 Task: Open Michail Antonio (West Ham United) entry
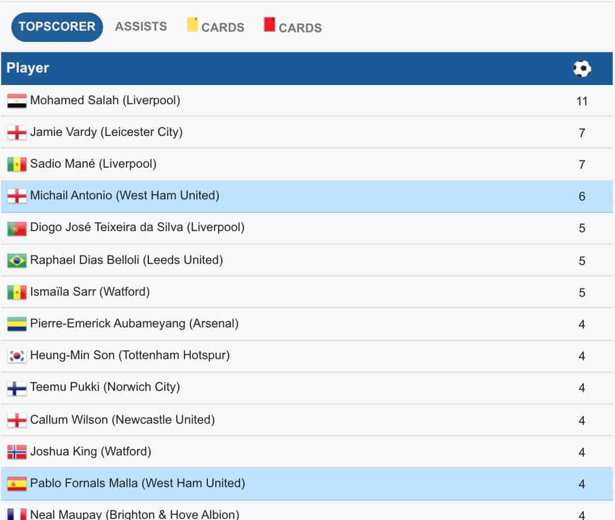point(125,195)
